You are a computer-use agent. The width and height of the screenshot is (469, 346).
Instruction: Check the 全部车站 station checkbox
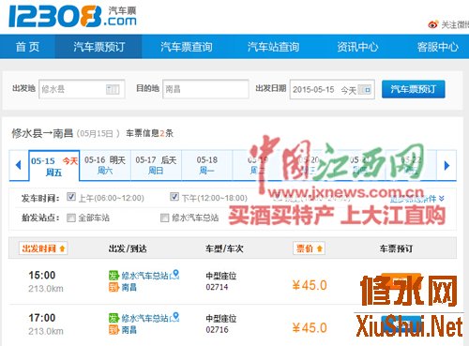pos(71,218)
